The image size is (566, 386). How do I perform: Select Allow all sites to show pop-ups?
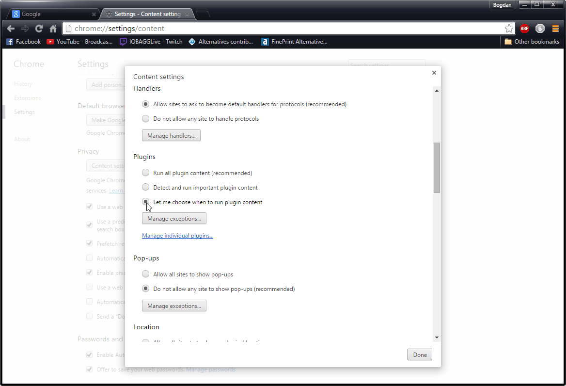tap(145, 273)
